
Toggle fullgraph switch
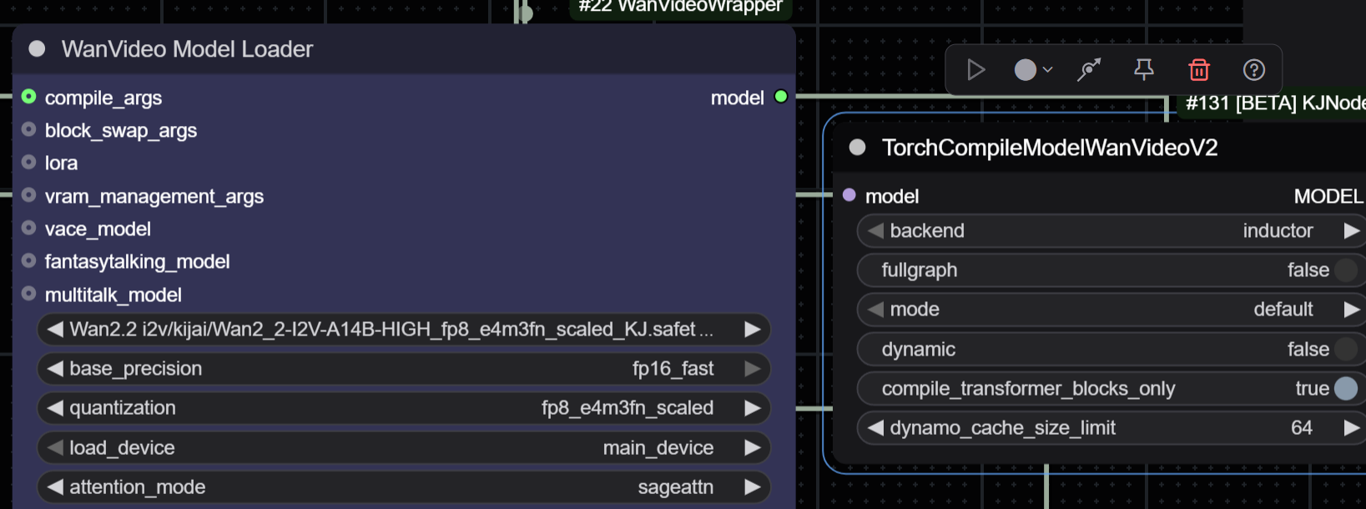(1346, 270)
